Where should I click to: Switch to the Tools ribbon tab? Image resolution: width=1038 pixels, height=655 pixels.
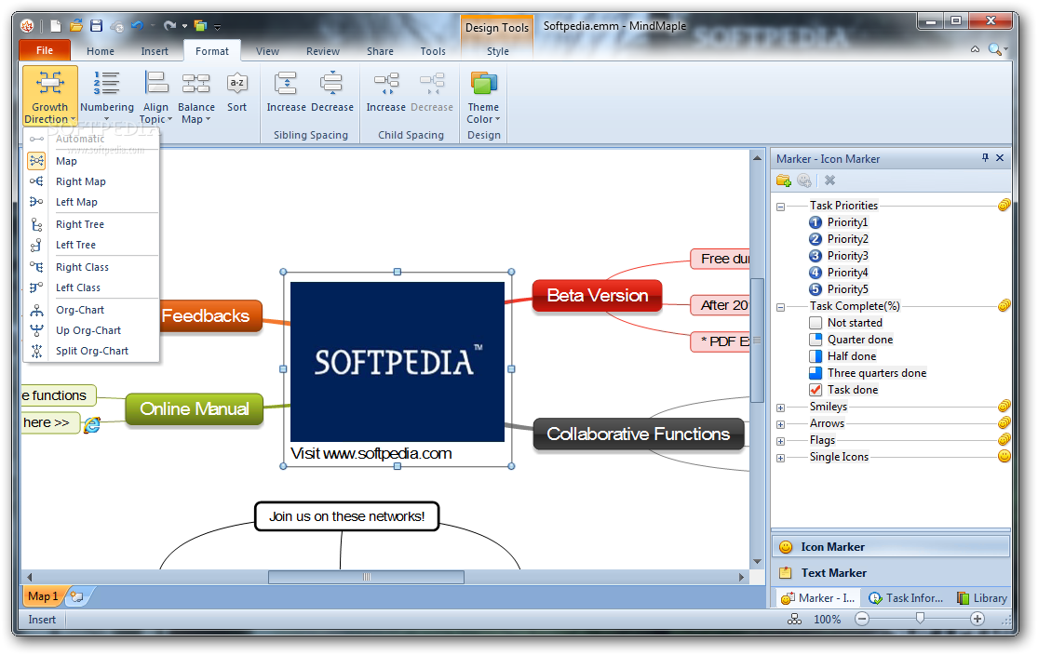click(433, 51)
